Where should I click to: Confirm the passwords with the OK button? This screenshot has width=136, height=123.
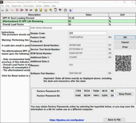tap(125, 37)
